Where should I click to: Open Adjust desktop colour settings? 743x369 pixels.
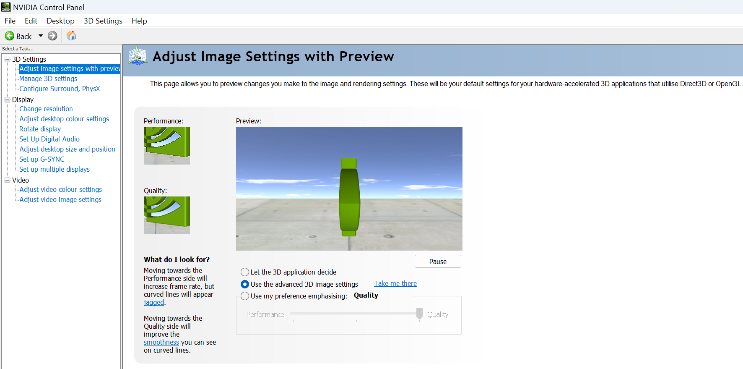pyautogui.click(x=64, y=119)
